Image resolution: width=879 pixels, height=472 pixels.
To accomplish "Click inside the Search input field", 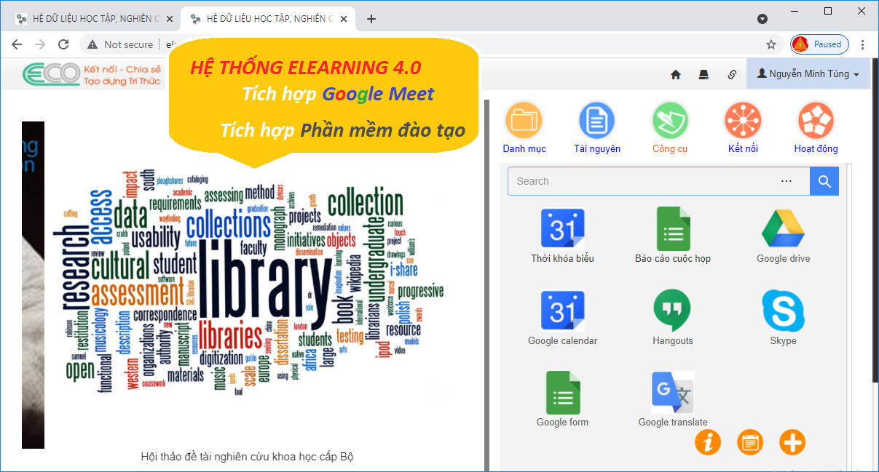I will click(x=641, y=180).
